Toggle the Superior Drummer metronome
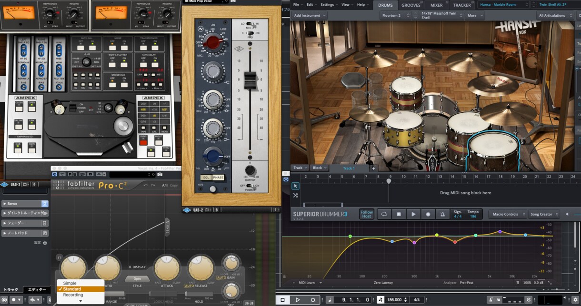Viewport: 581px width, 306px height. pyautogui.click(x=442, y=214)
